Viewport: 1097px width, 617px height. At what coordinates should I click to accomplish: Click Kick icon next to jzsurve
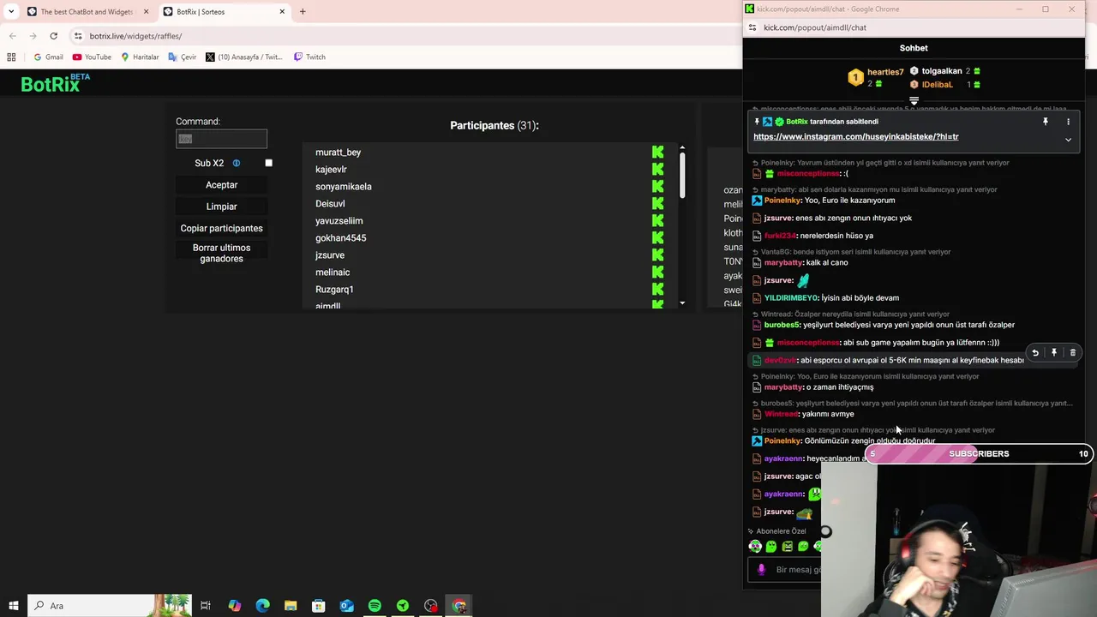[657, 255]
